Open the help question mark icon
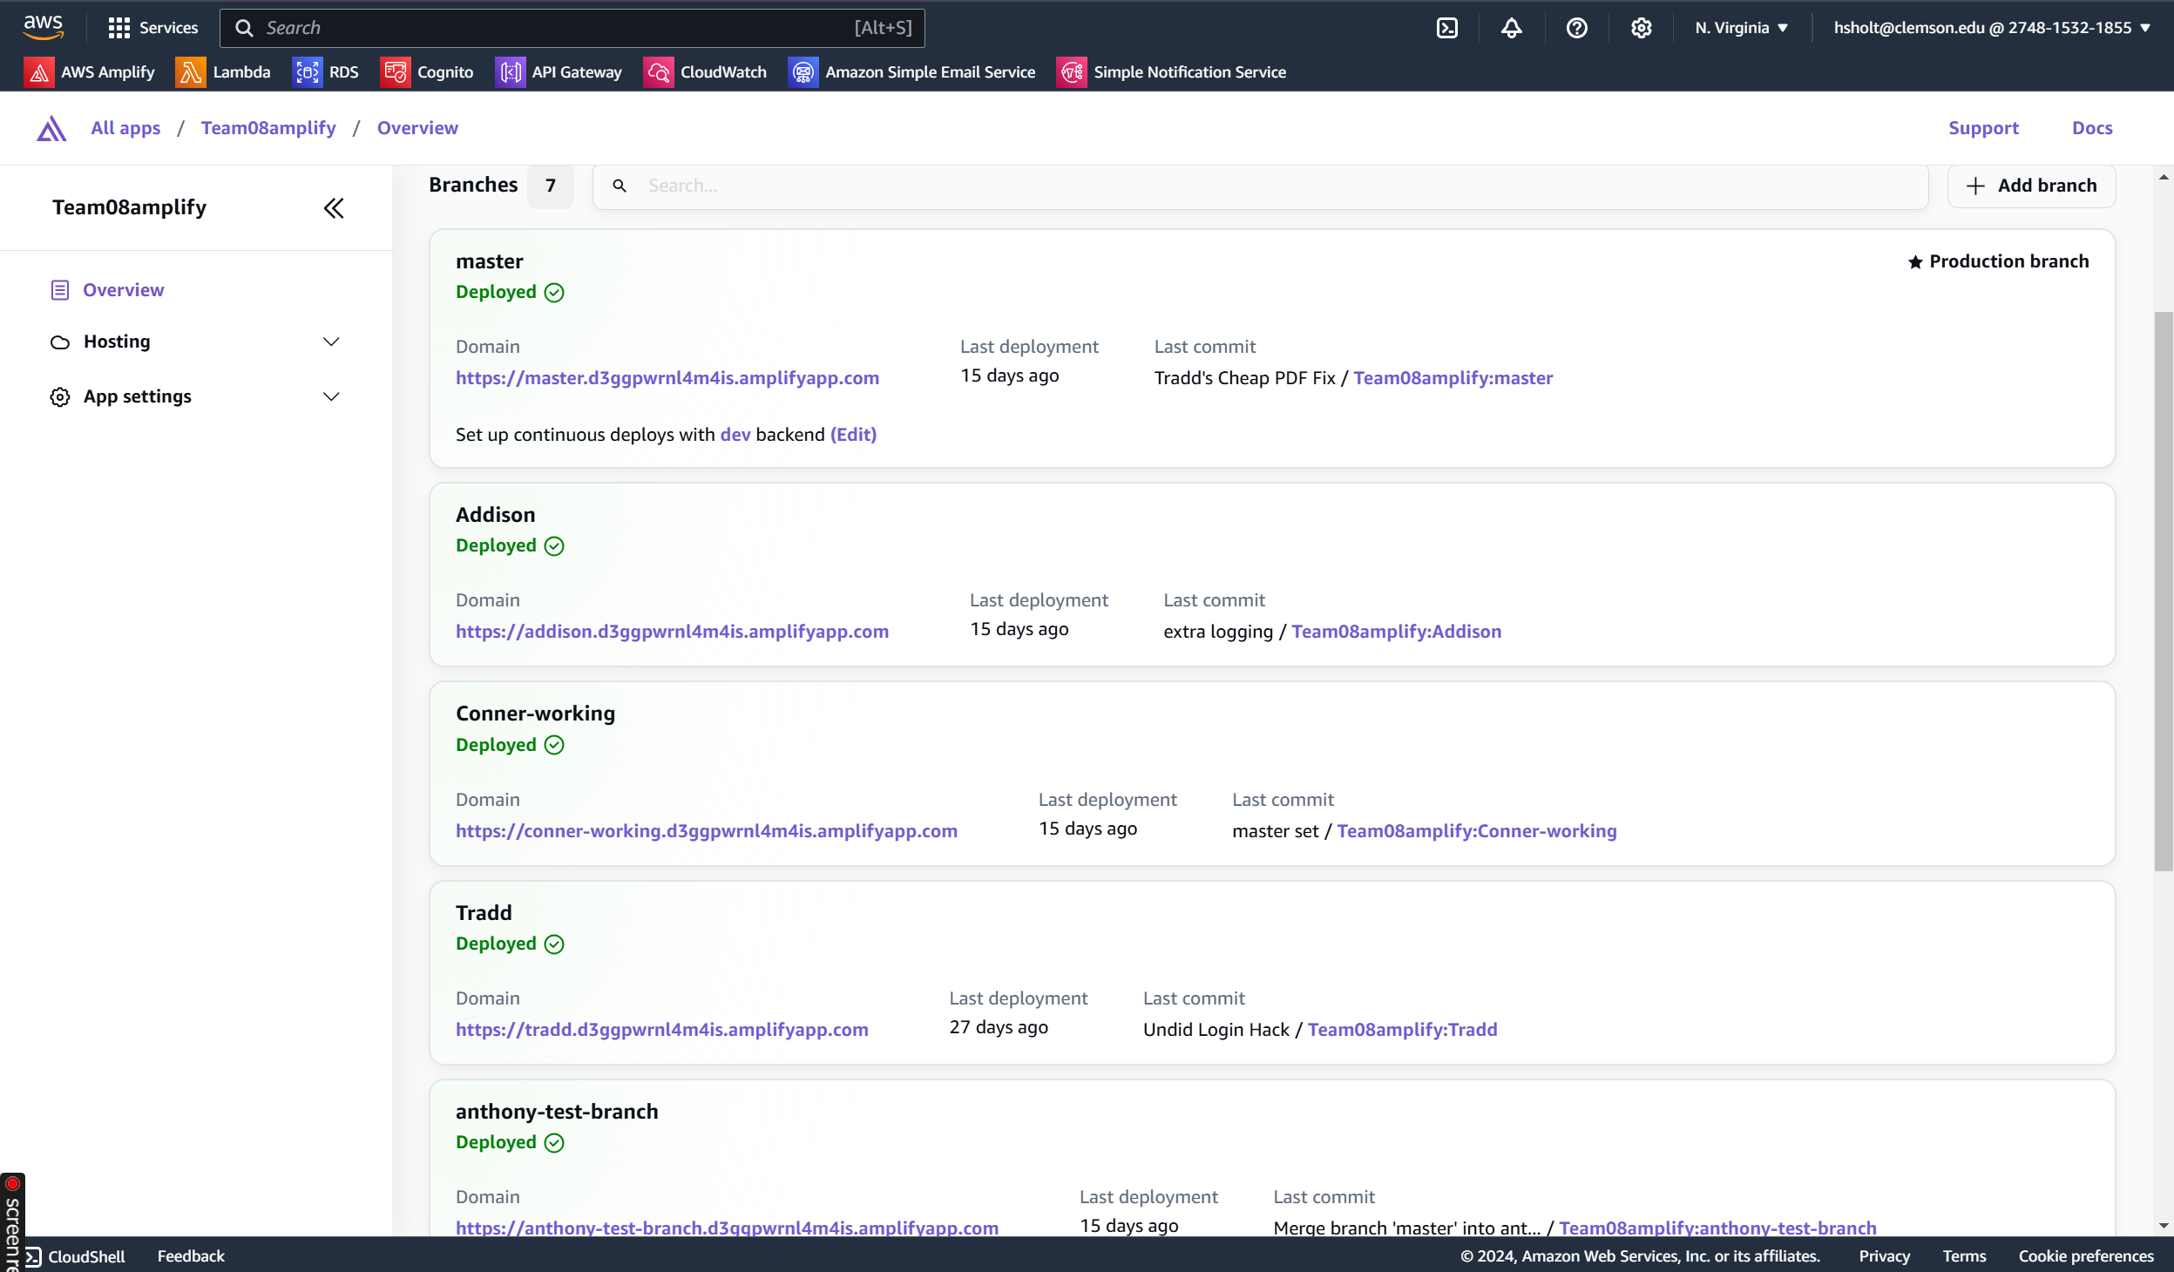Image resolution: width=2174 pixels, height=1272 pixels. click(1576, 28)
